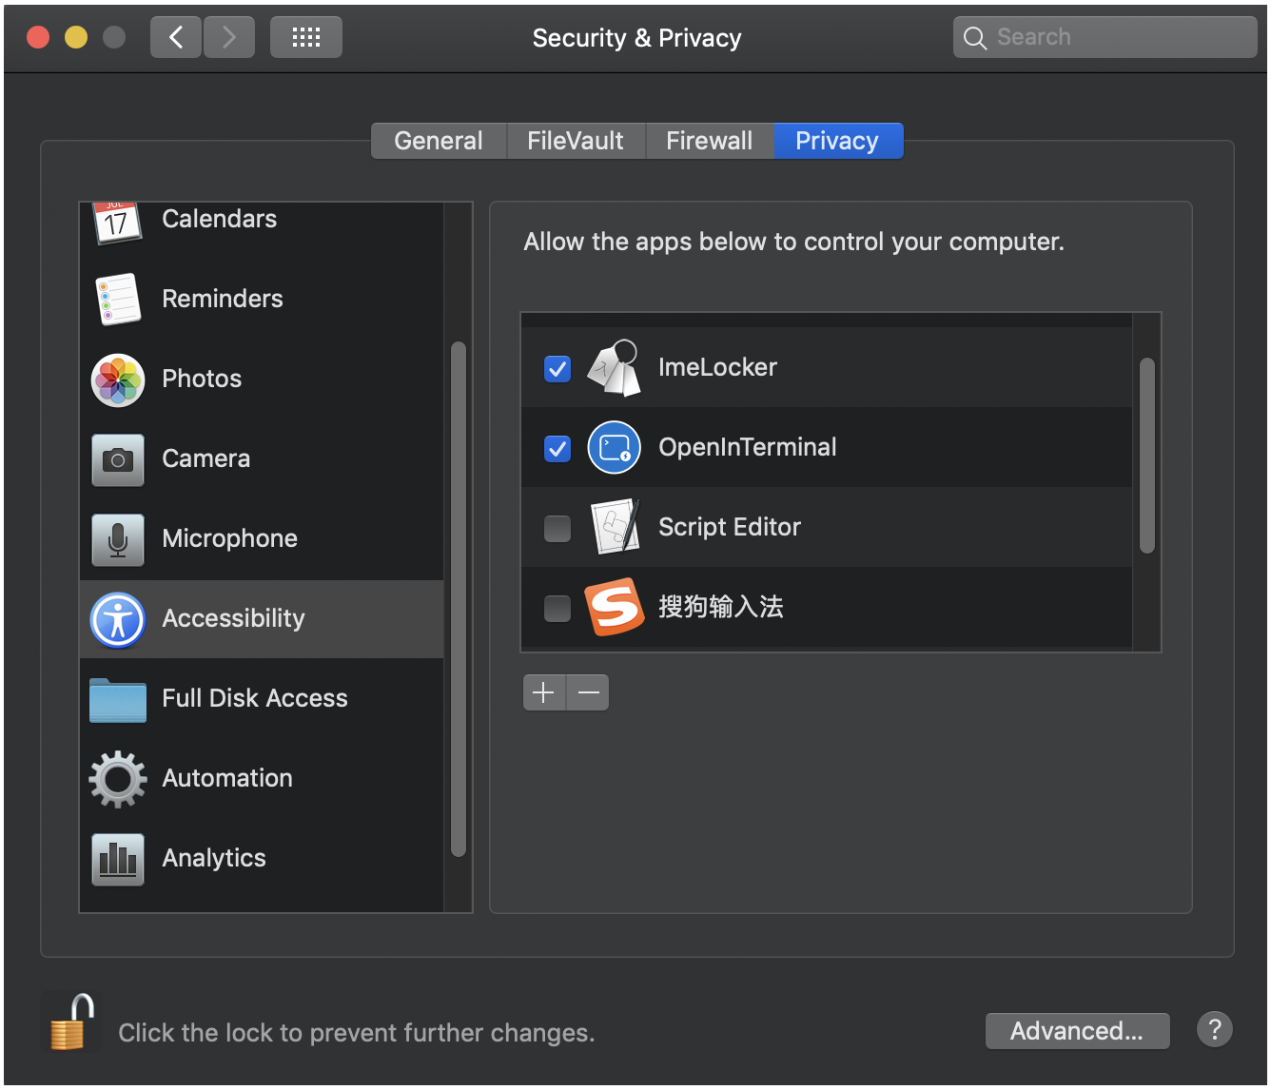Select the Camera label
The height and width of the screenshot is (1090, 1271).
(x=206, y=458)
